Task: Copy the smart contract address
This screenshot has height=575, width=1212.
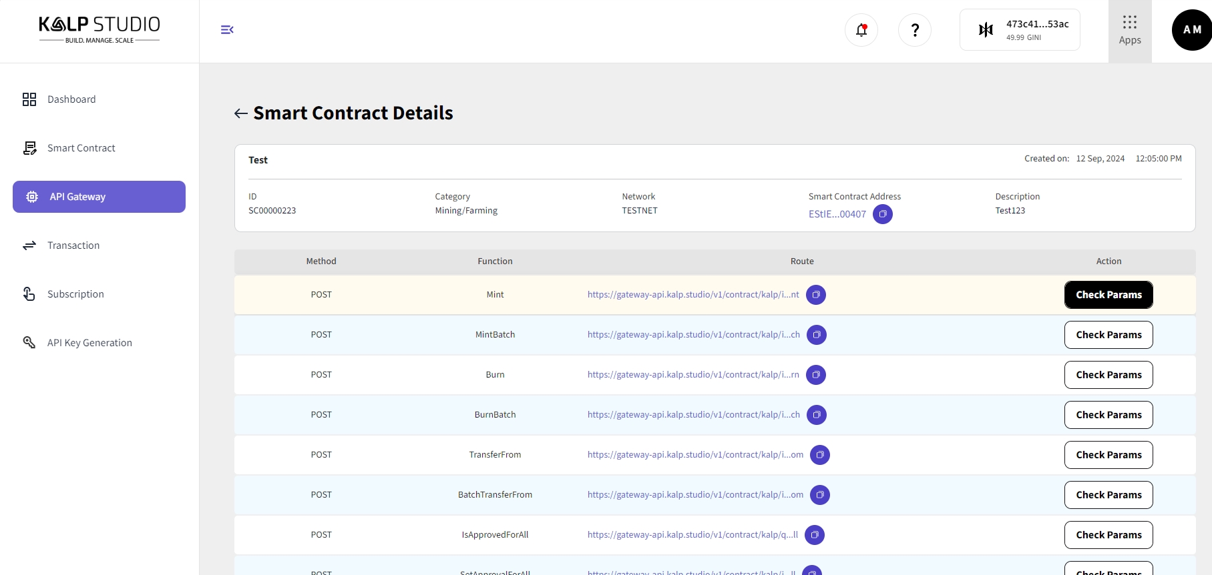Action: coord(882,214)
